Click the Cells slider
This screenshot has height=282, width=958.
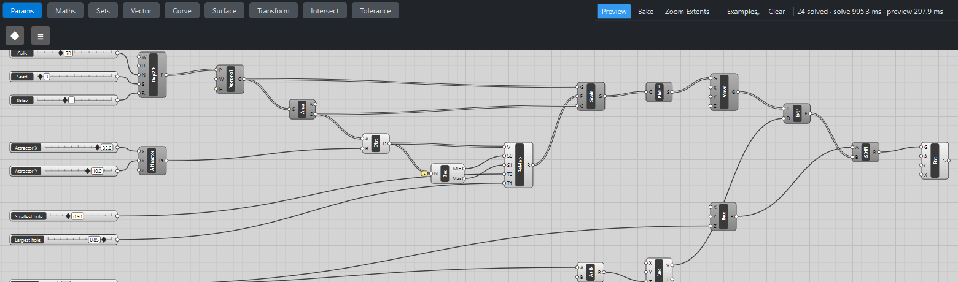tap(64, 53)
